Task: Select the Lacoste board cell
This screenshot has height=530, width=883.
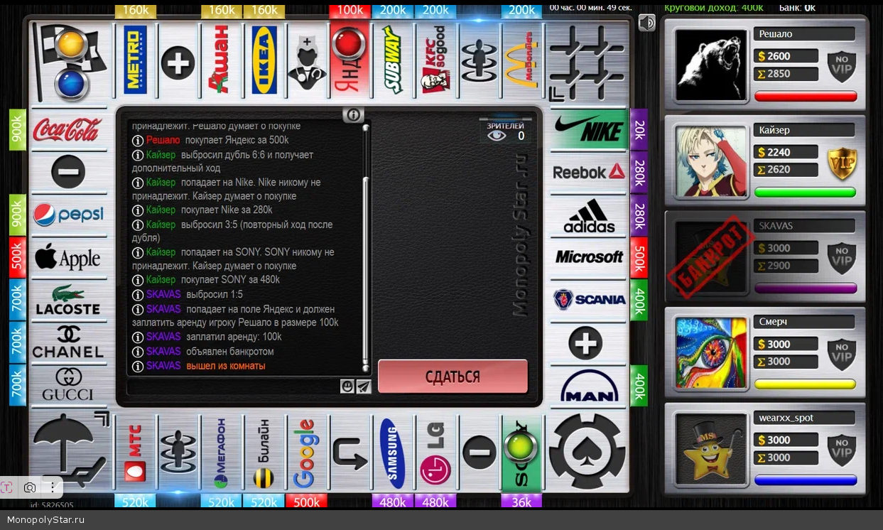Action: tap(68, 300)
